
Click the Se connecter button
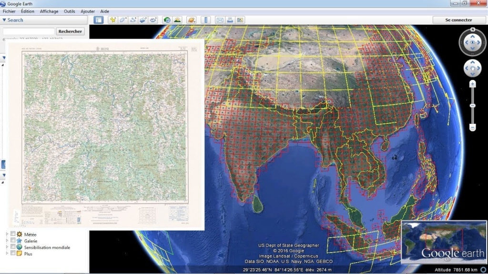point(458,20)
